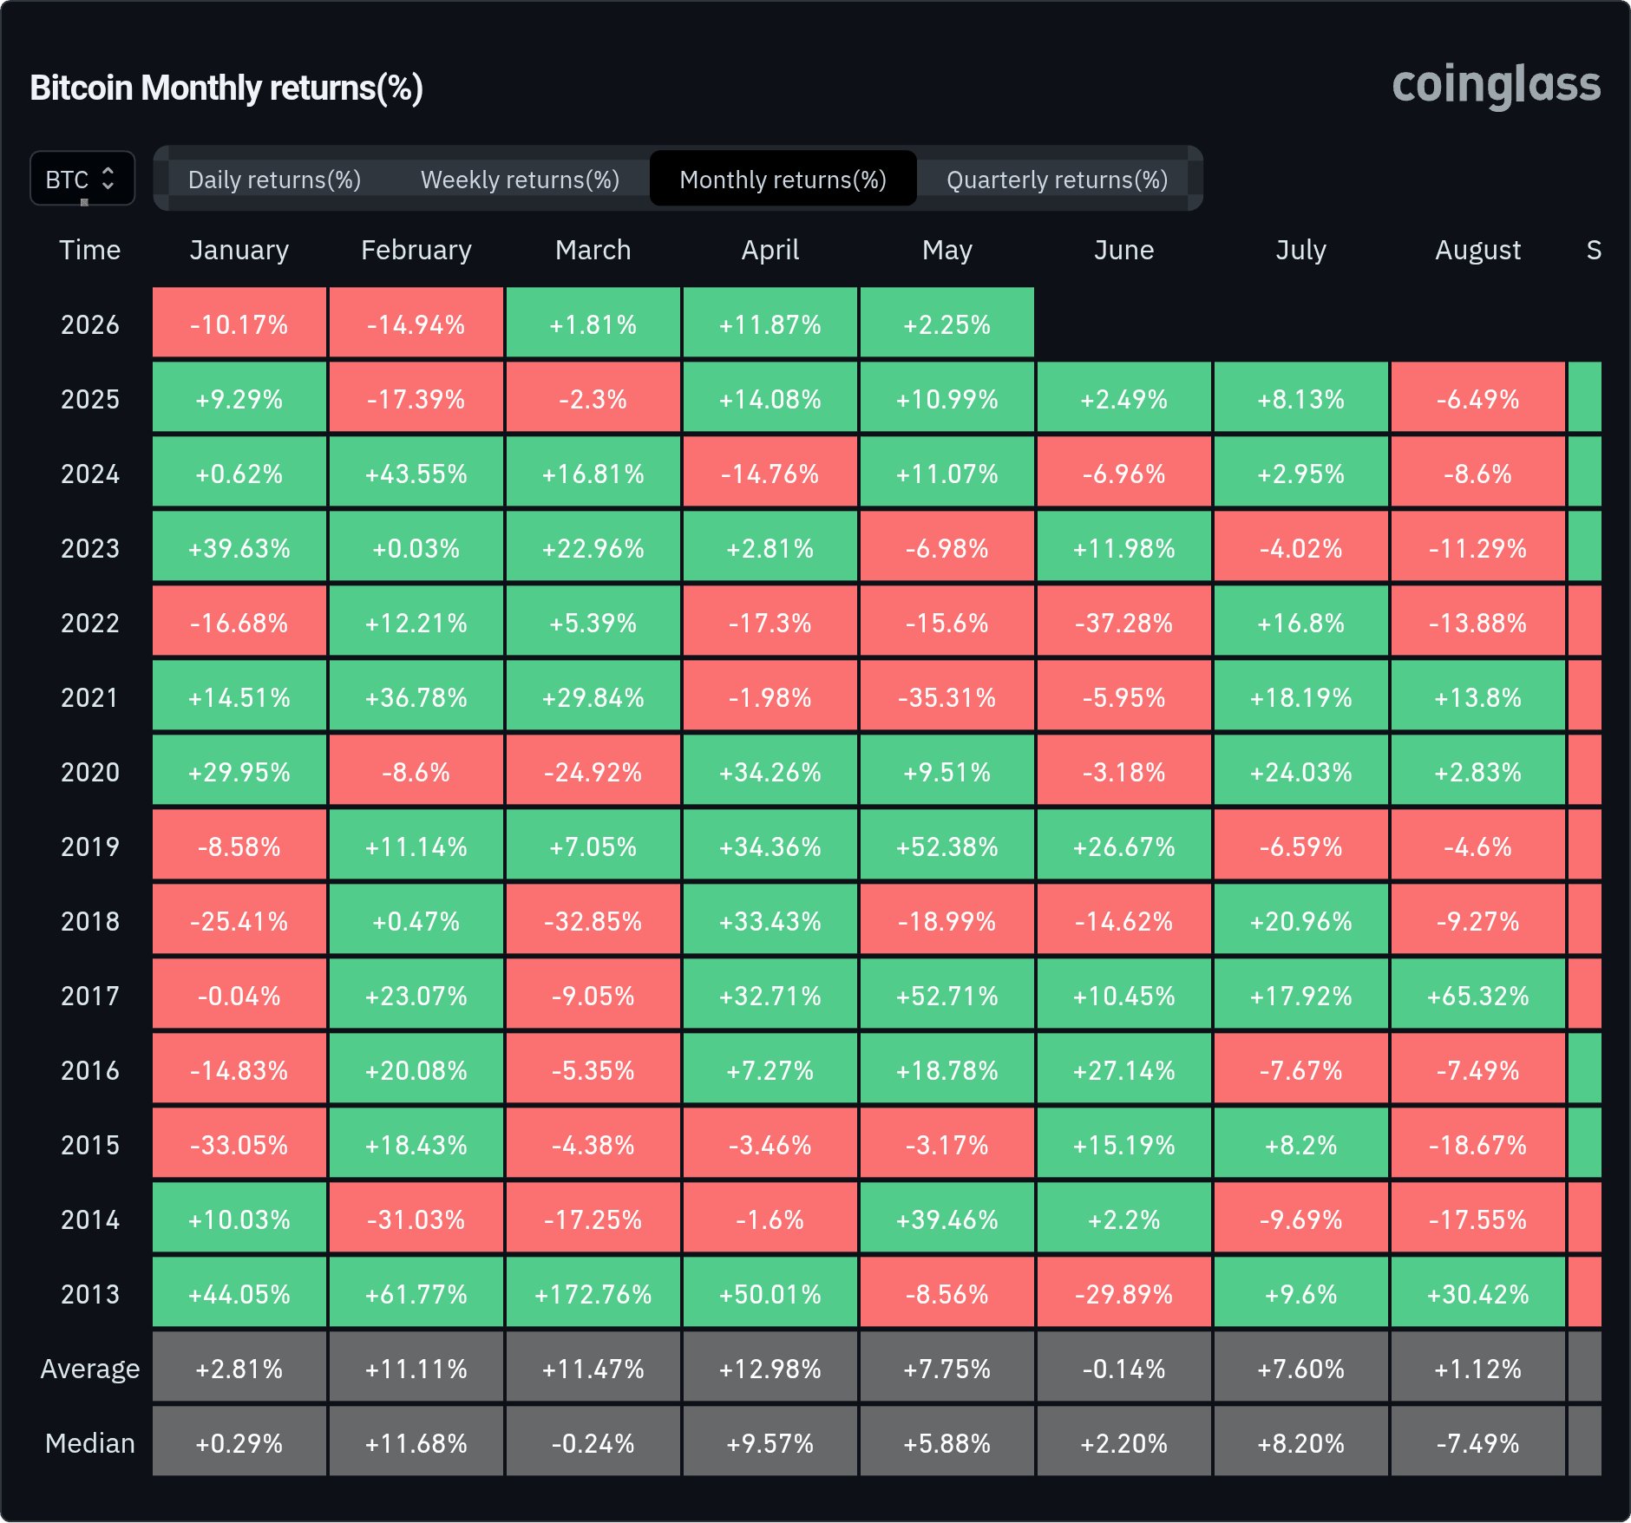Screen dimensions: 1631x1523
Task: Click the Median +11.68% February cell
Action: pyautogui.click(x=416, y=1441)
